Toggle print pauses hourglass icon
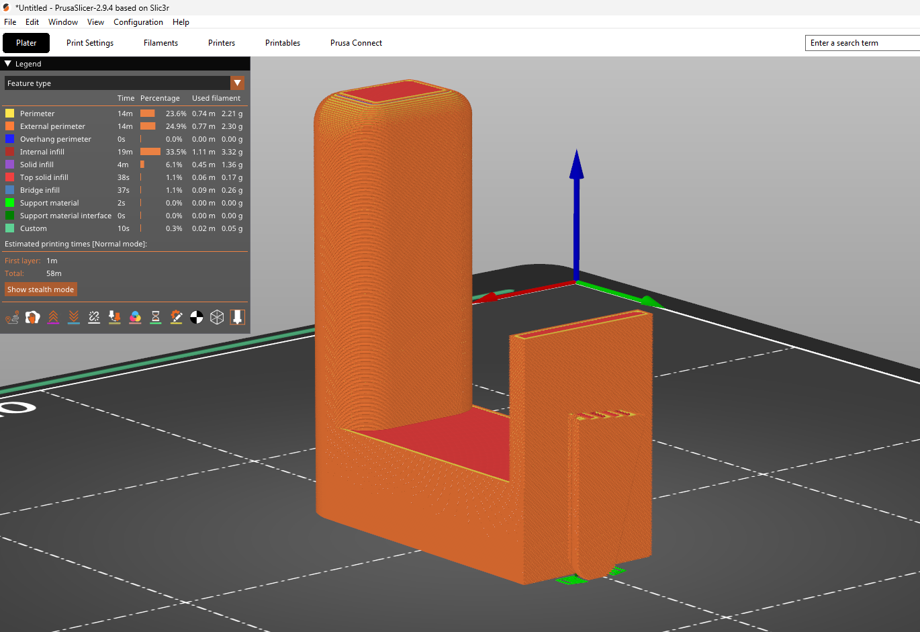The image size is (920, 632). [x=156, y=317]
